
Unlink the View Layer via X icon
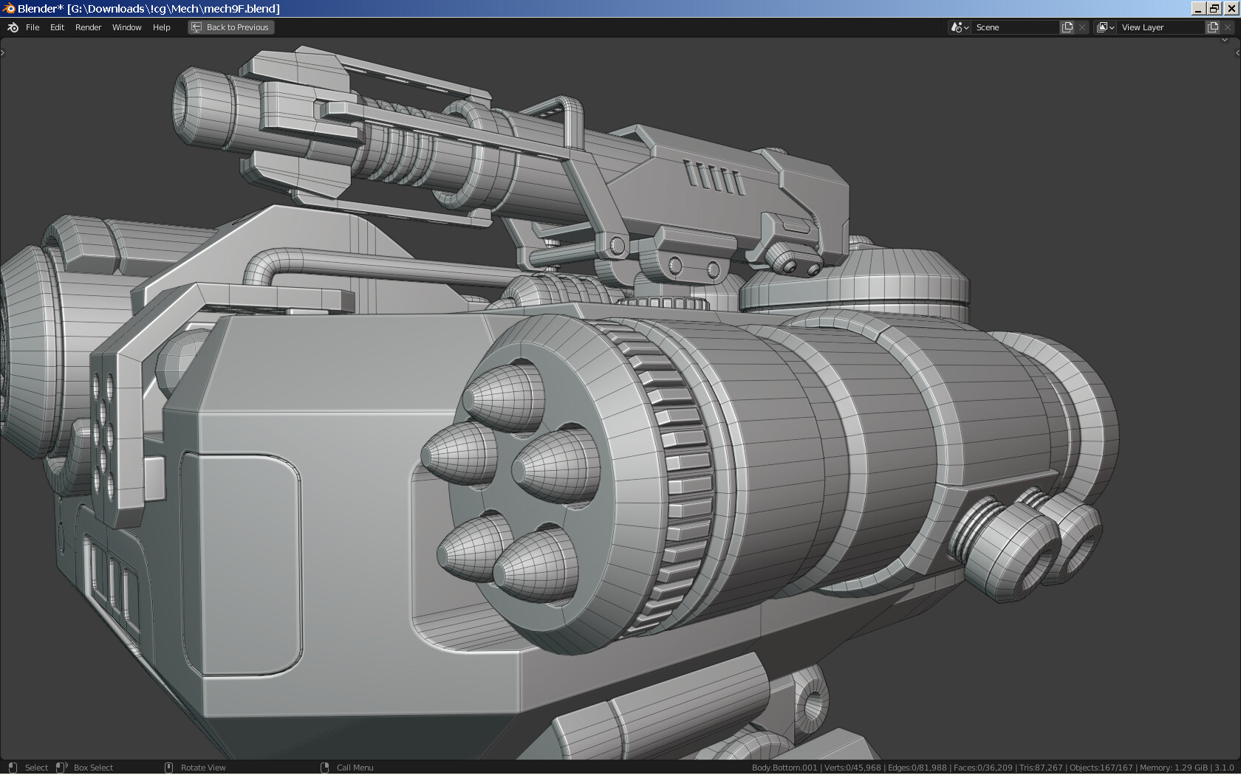[1228, 27]
